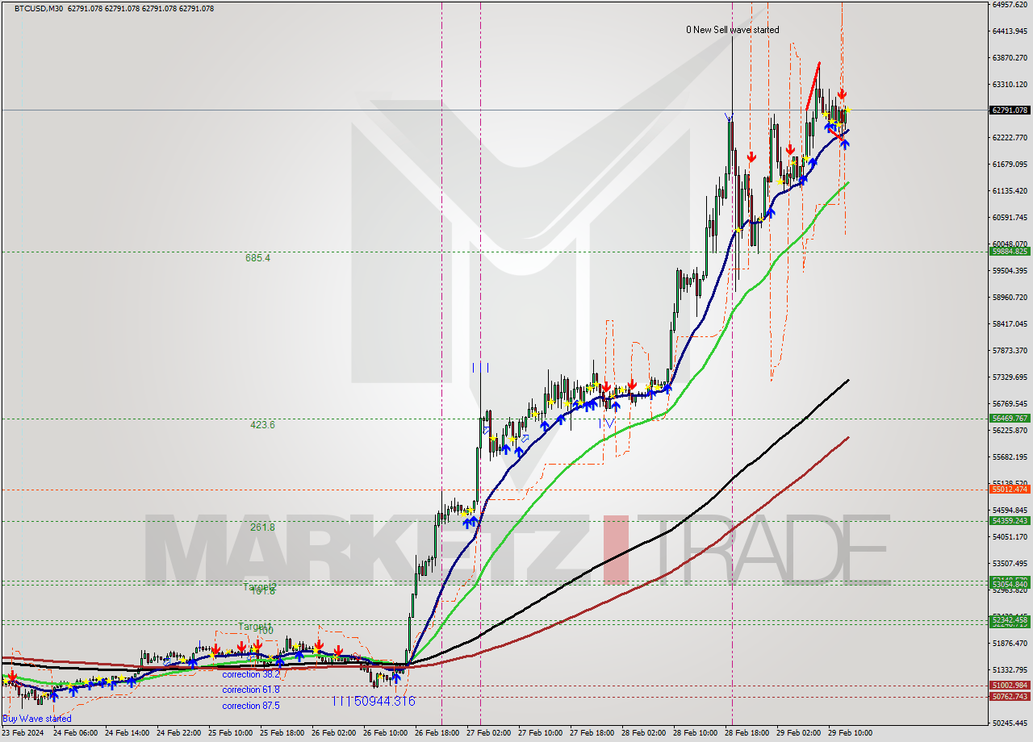Click the Fibonacci level label 261.8
1033x742 pixels.
coord(262,527)
